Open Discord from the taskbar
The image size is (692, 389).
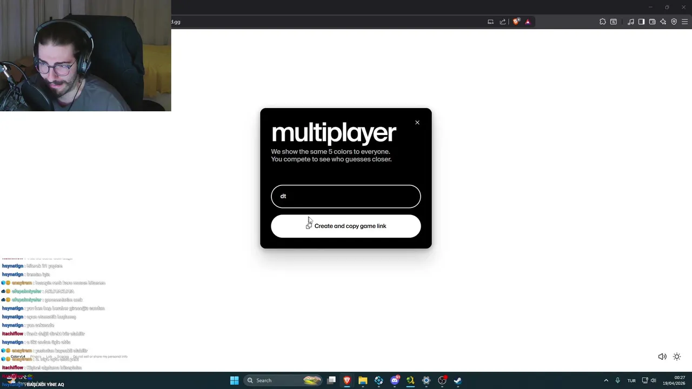(x=395, y=380)
